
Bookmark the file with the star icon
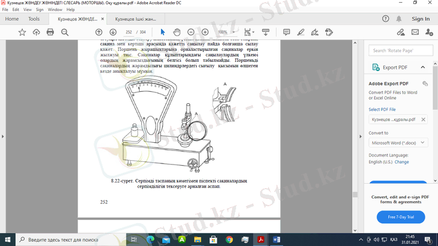tap(22, 32)
